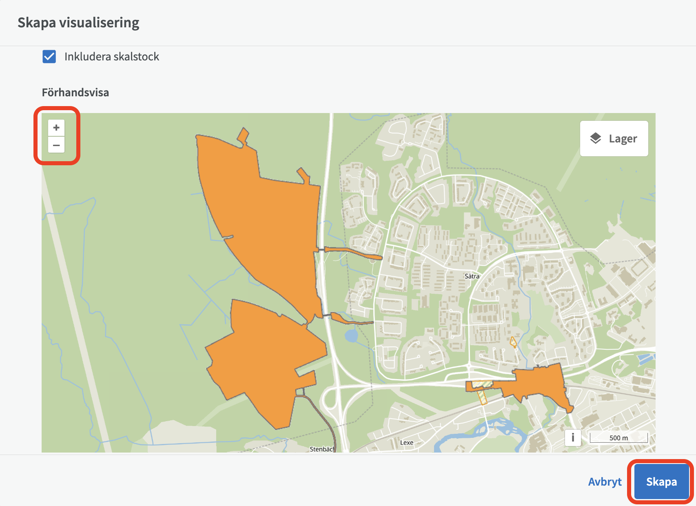Image resolution: width=696 pixels, height=506 pixels.
Task: Click the 'Skapa visualisering' dialog title
Action: click(x=78, y=23)
